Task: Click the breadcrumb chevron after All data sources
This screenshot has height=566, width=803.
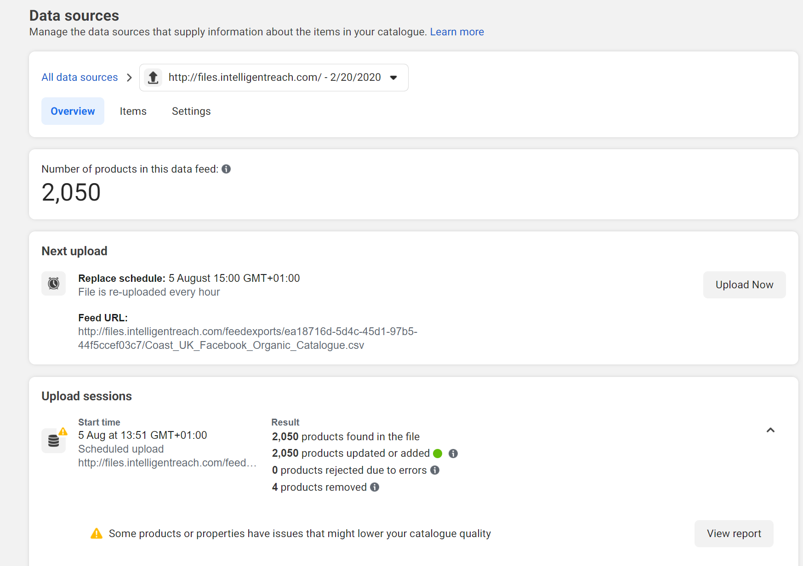Action: (129, 78)
